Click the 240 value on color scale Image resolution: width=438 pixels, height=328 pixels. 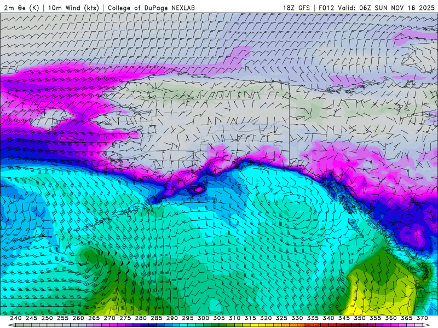[16, 318]
